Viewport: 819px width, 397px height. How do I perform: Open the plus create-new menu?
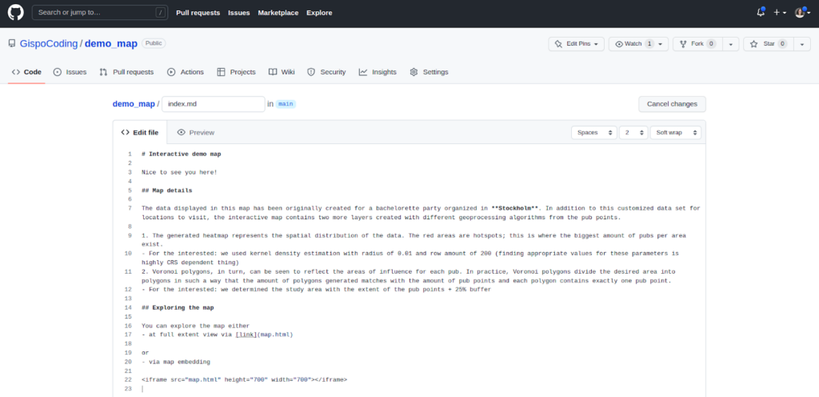(780, 12)
